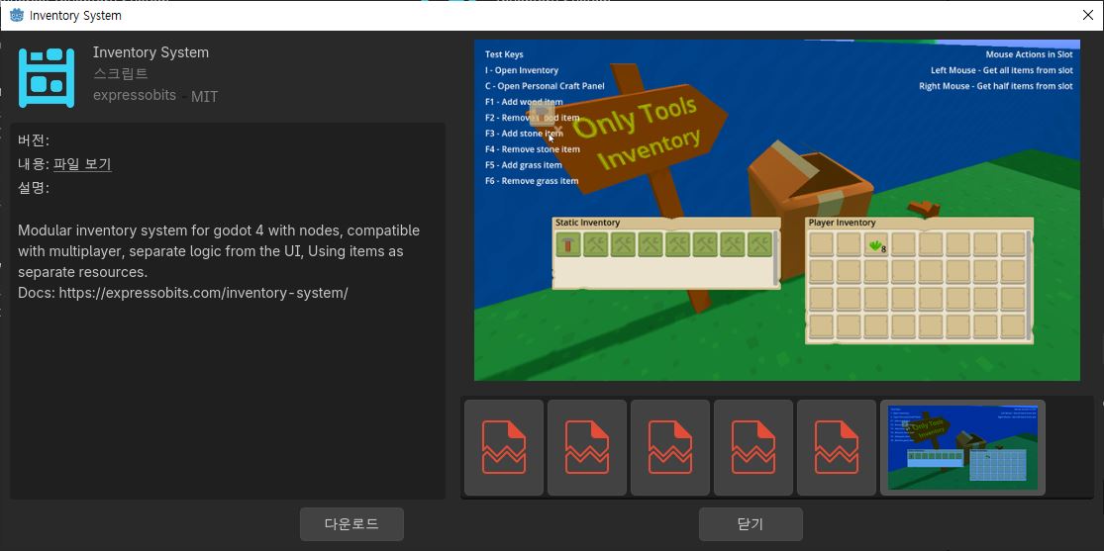Close the Inventory System dialog window
The width and height of the screenshot is (1104, 551).
point(1087,16)
